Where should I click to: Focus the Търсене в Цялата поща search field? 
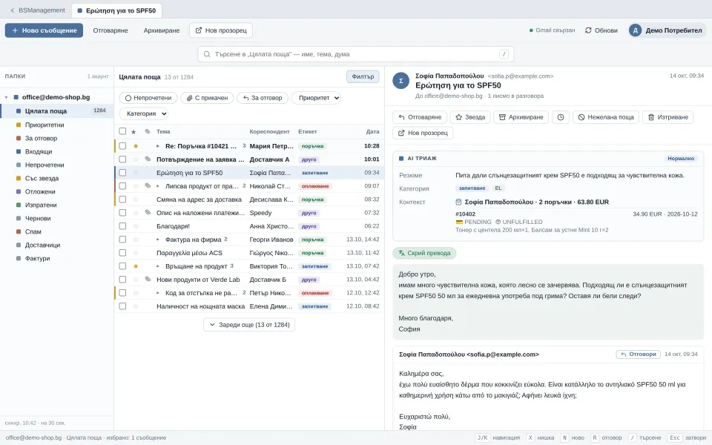pyautogui.click(x=355, y=54)
